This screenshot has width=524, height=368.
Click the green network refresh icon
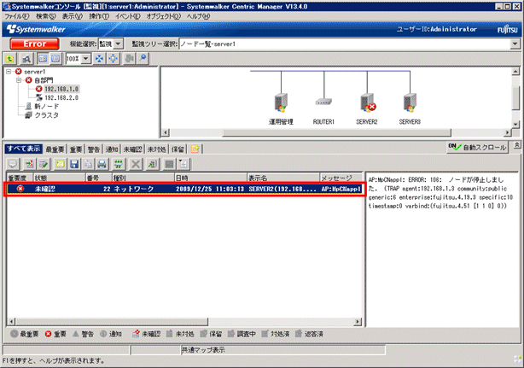tap(119, 164)
